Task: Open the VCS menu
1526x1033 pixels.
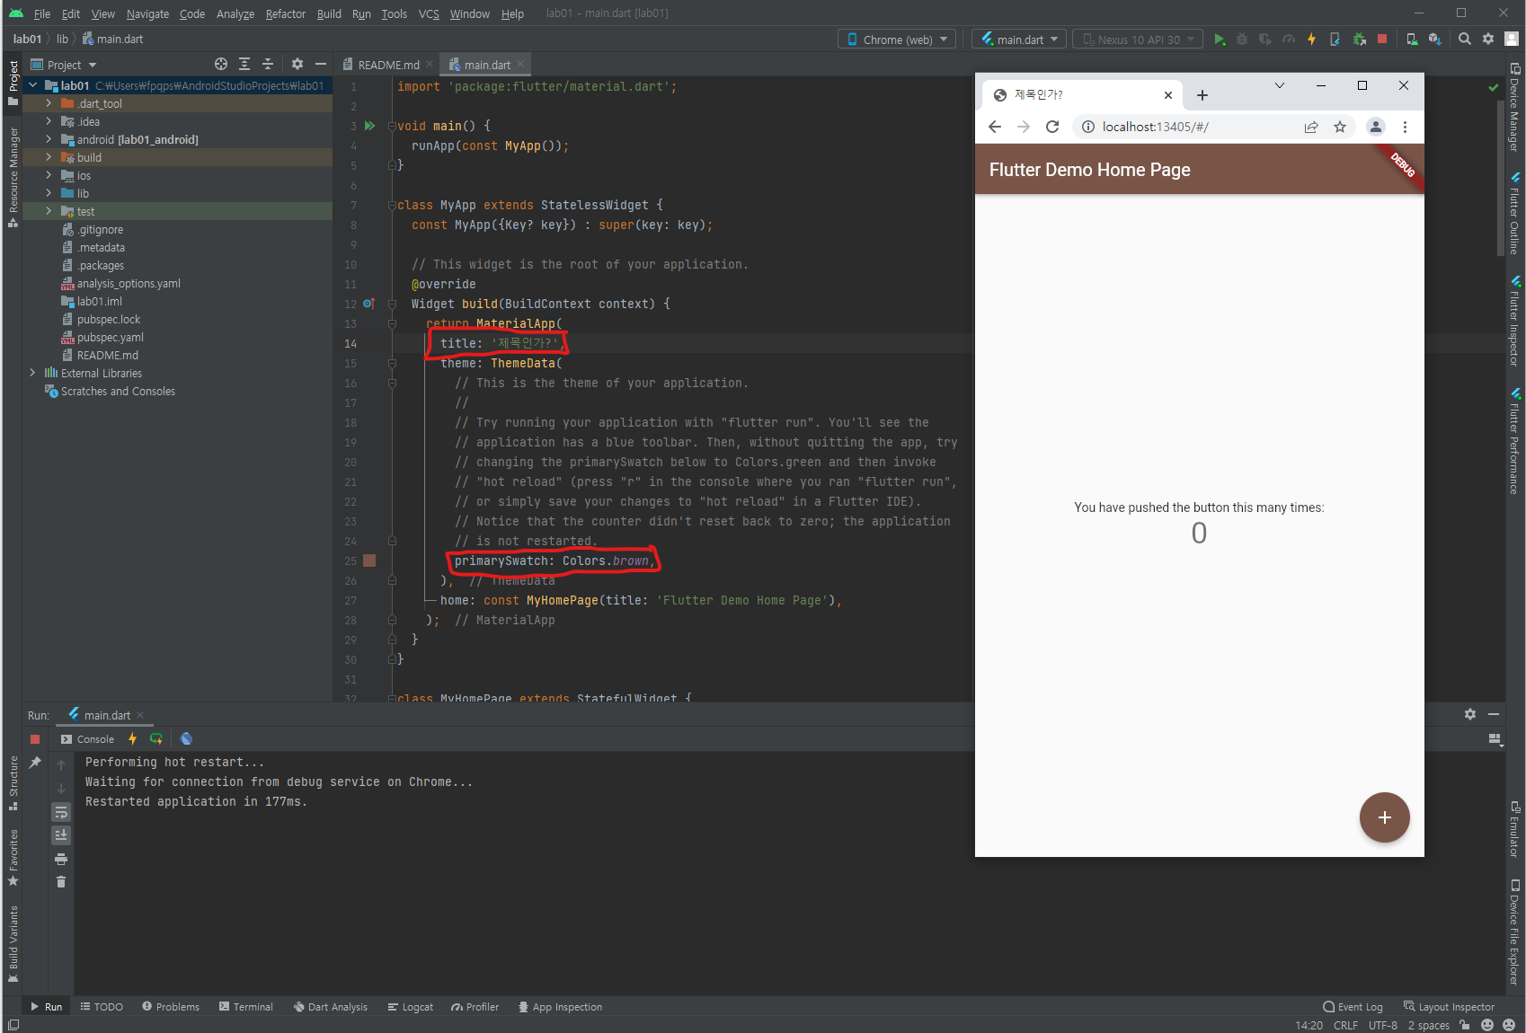Action: 429,13
